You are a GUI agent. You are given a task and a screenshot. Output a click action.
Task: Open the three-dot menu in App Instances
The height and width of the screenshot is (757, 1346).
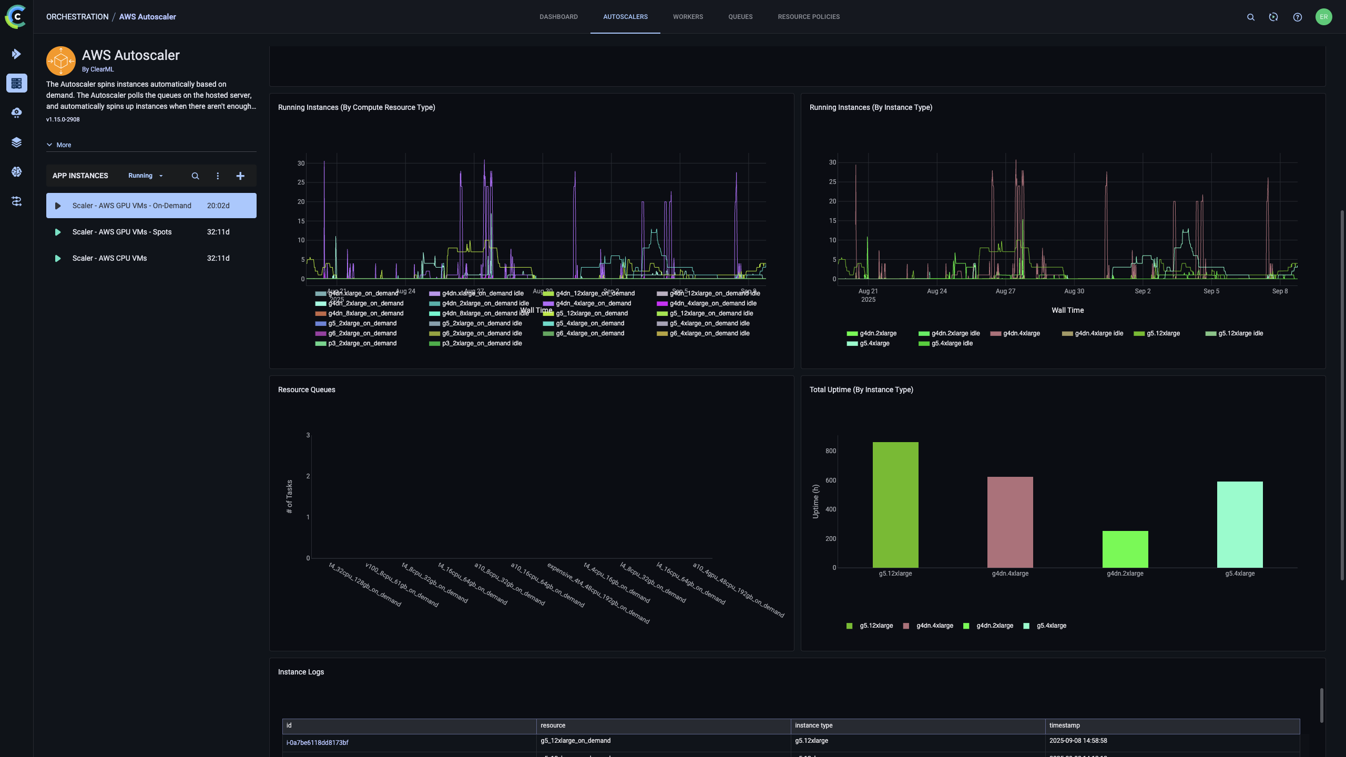(218, 176)
